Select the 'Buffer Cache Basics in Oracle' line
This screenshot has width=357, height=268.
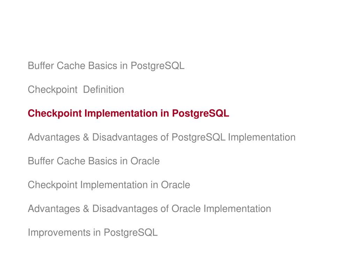pos(94,161)
